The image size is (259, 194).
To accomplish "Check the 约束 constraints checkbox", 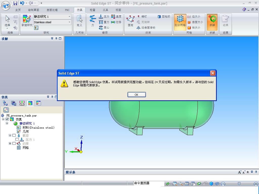I will tap(14, 143).
